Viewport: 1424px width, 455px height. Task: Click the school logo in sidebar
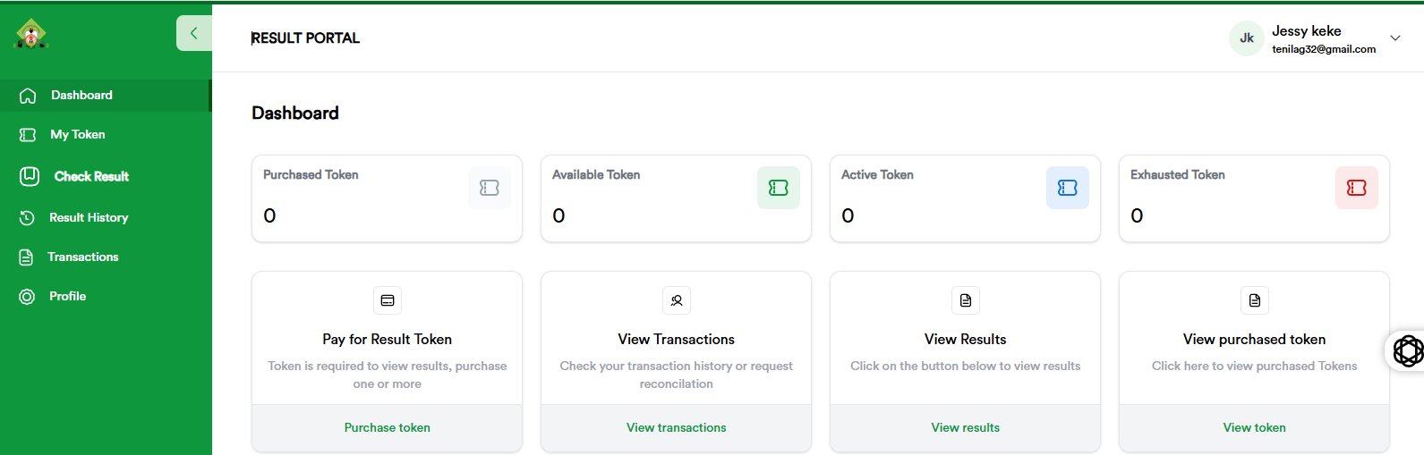pyautogui.click(x=31, y=34)
